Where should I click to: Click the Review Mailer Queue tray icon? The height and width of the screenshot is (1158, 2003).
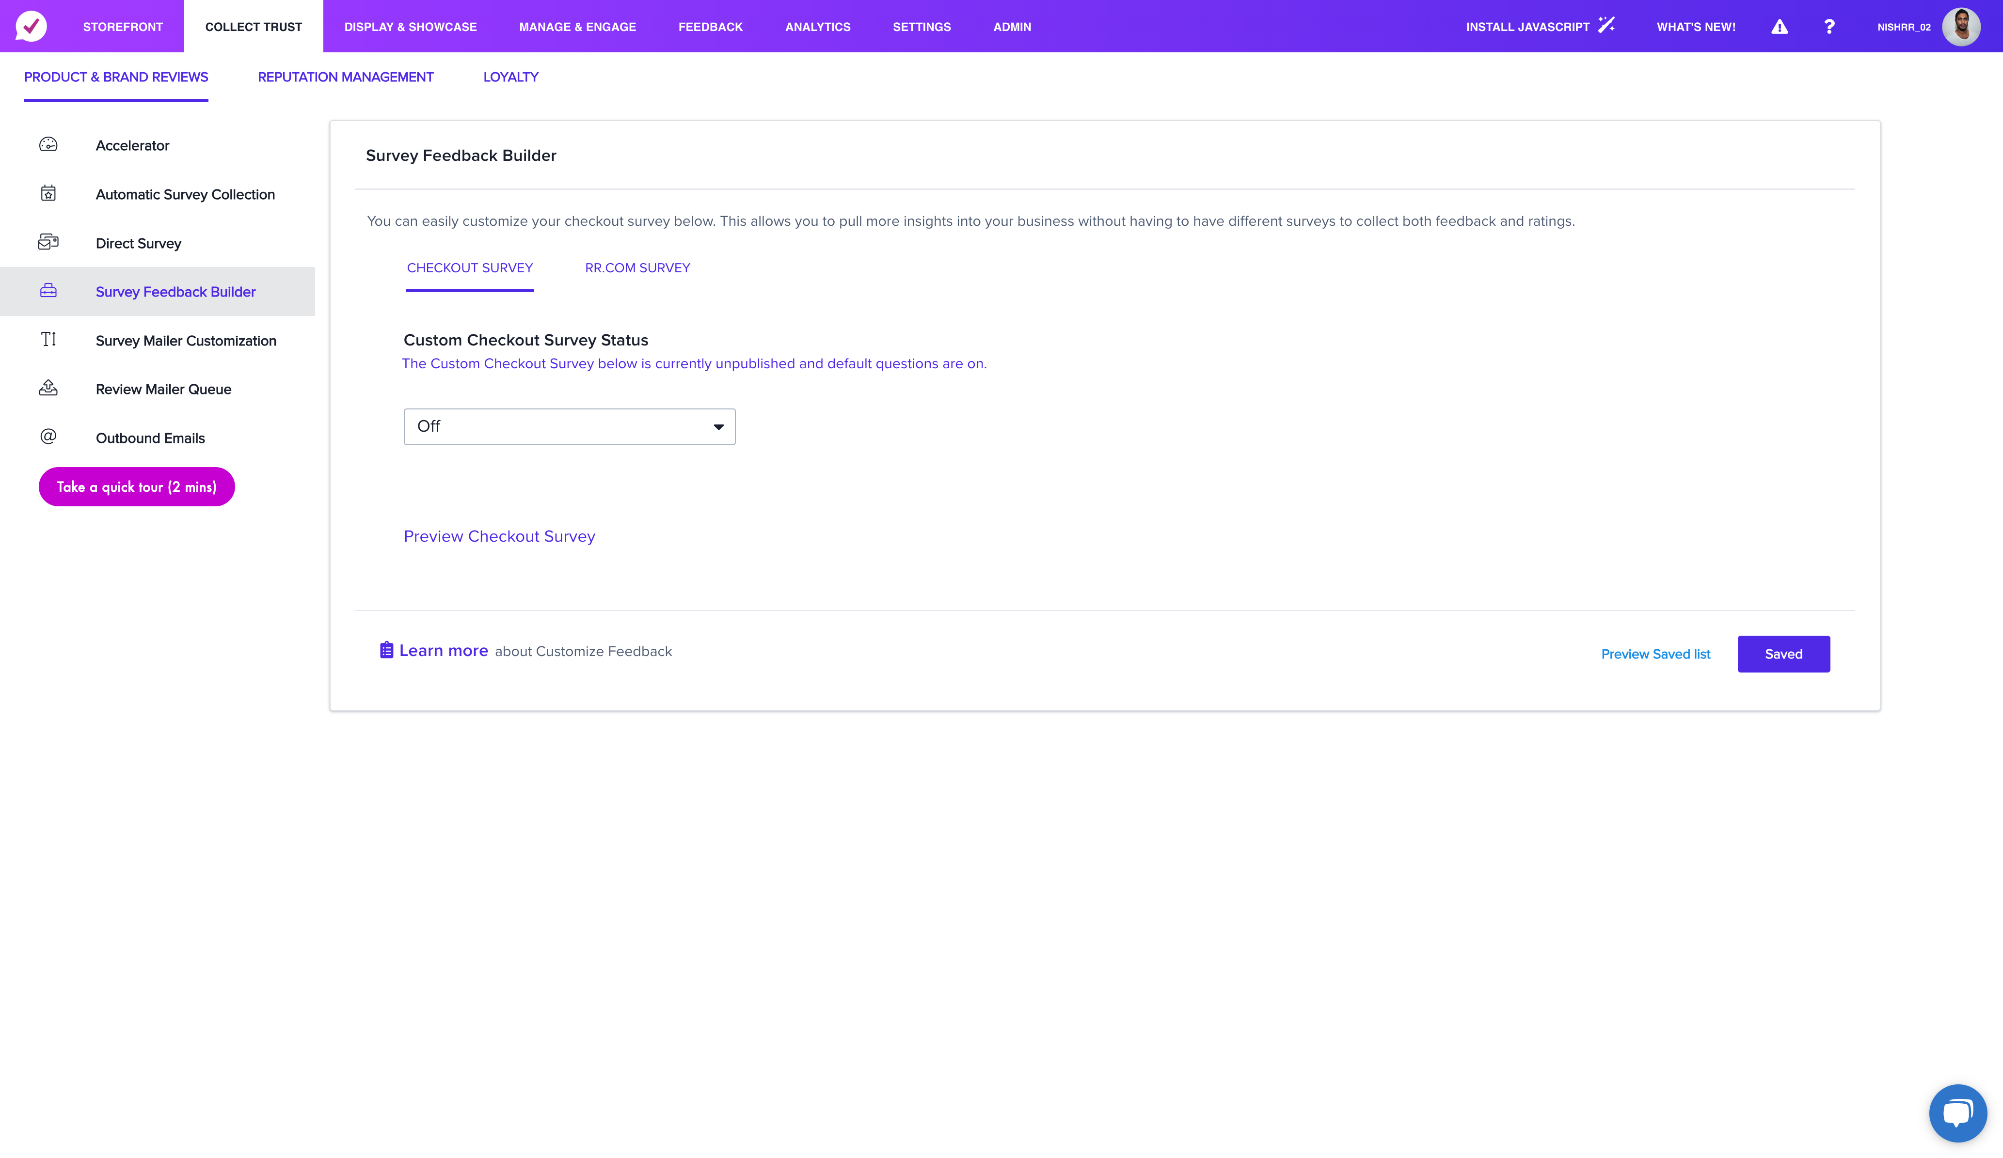click(48, 388)
